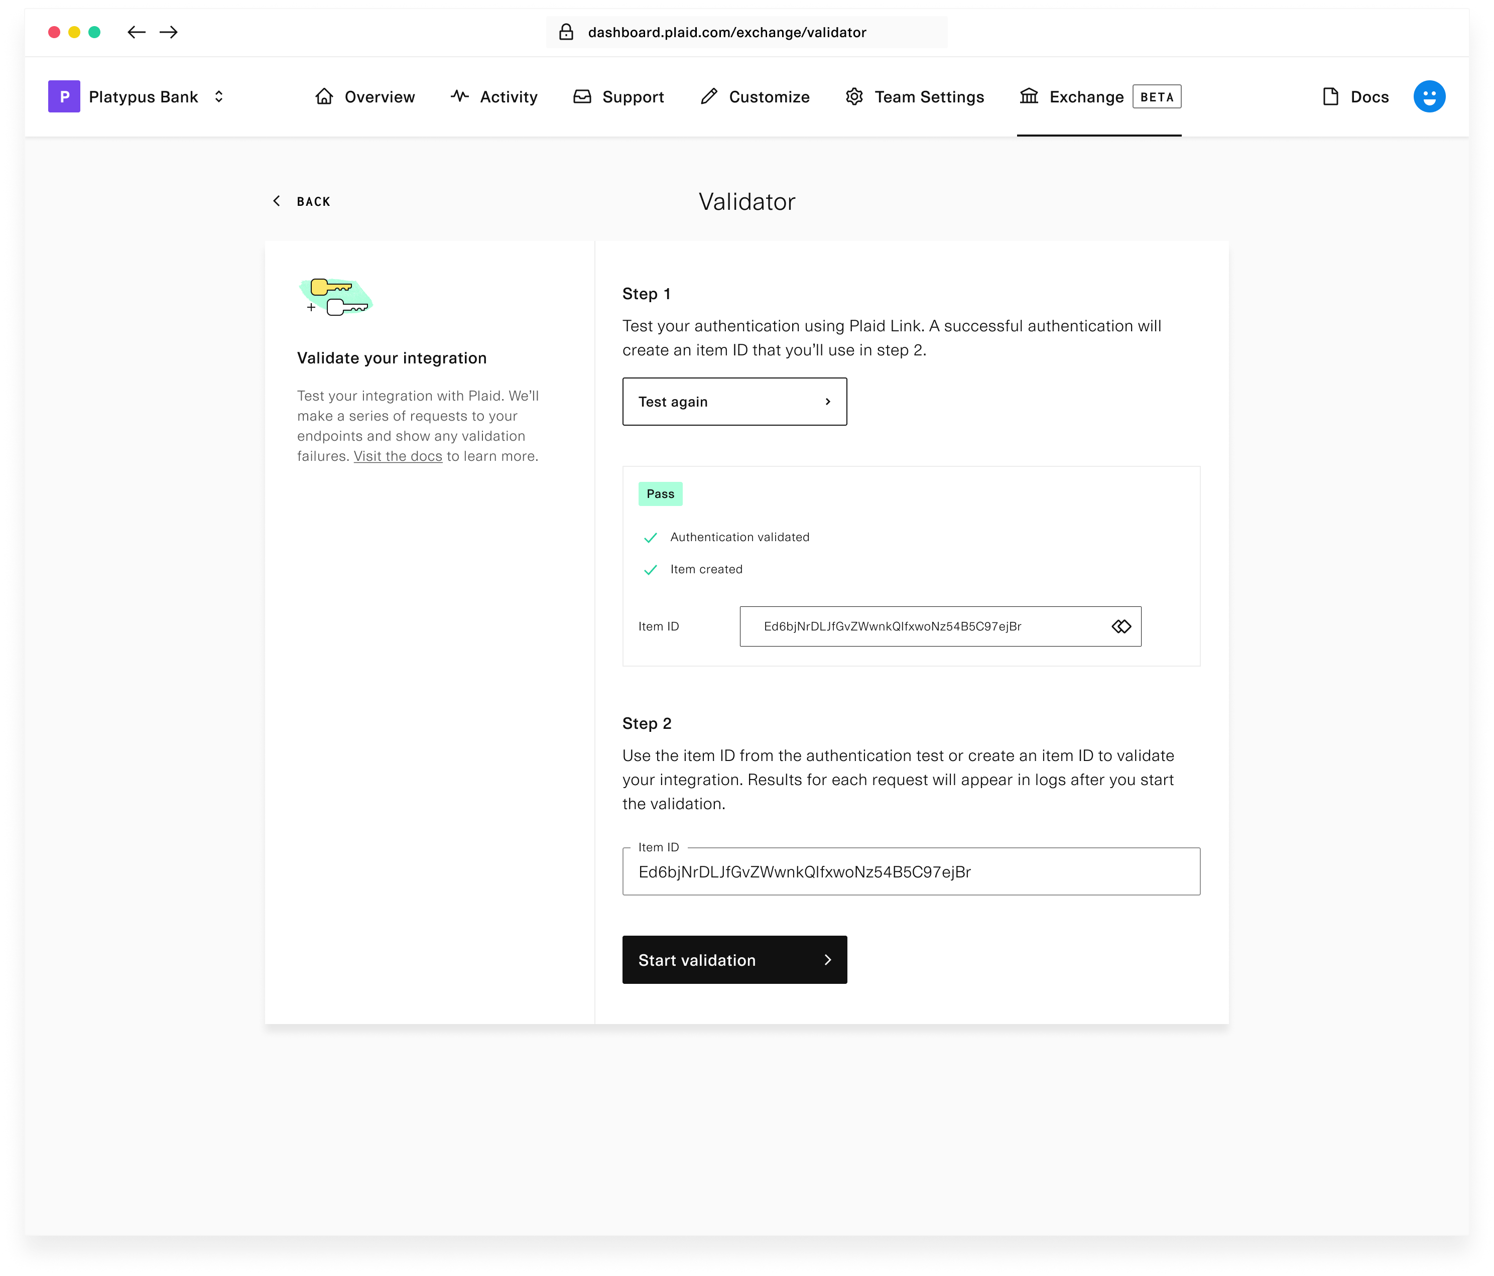Click the purple P Platypus Bank logo
The image size is (1494, 1276).
coord(64,96)
